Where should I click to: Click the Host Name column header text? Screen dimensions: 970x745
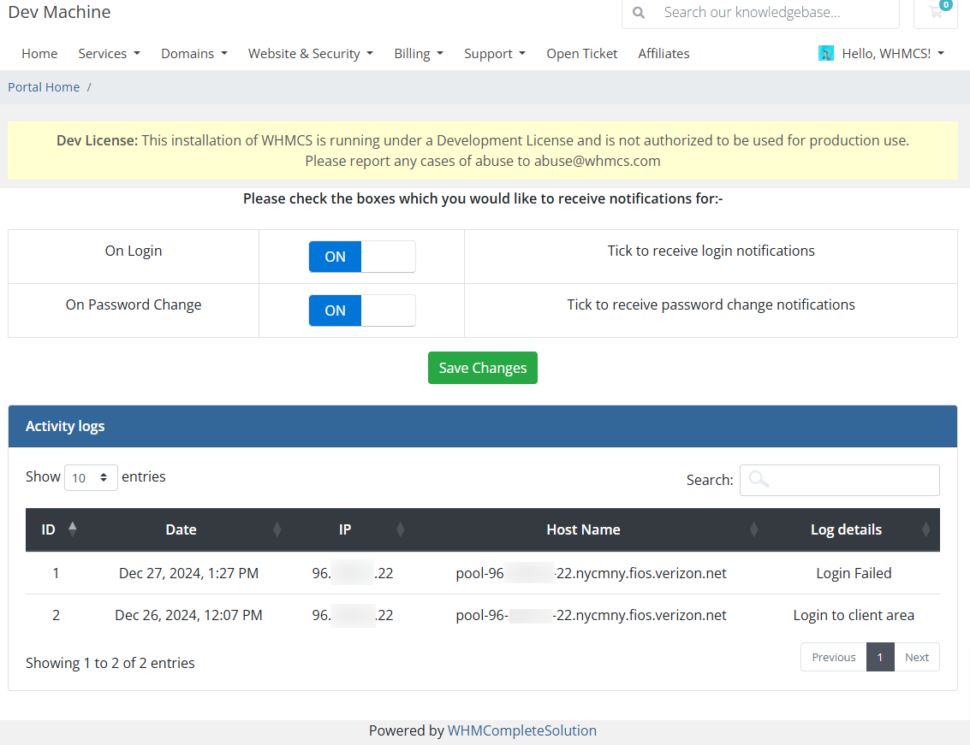(583, 529)
